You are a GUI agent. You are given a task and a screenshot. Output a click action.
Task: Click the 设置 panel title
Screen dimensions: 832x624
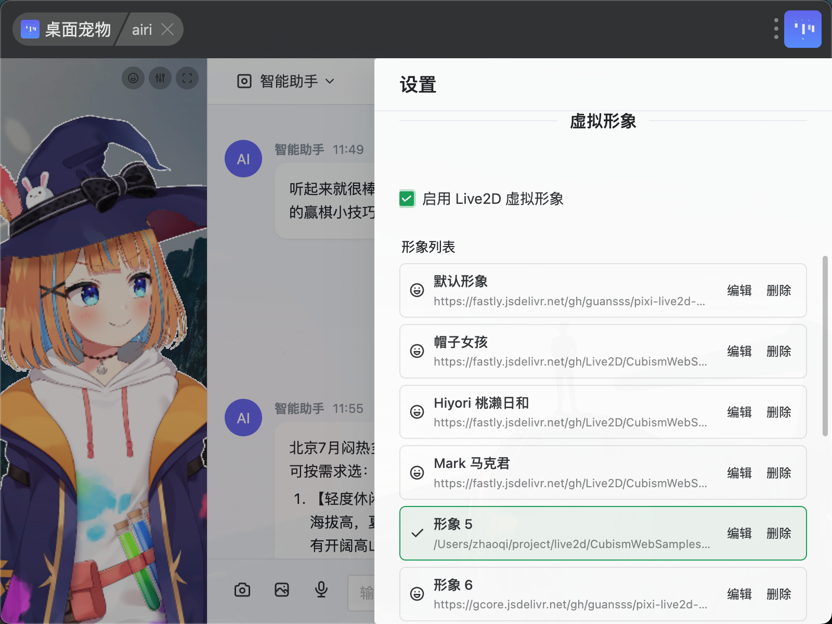click(x=418, y=85)
